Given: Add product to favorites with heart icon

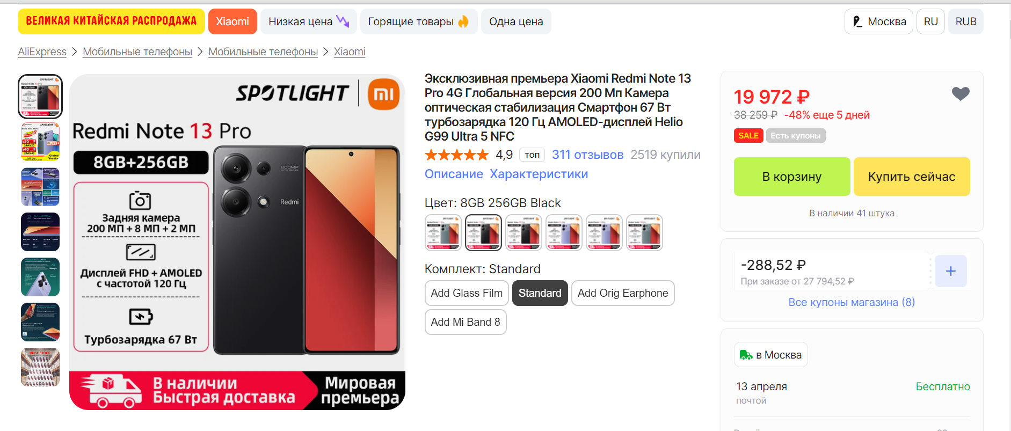Looking at the screenshot, I should (961, 94).
